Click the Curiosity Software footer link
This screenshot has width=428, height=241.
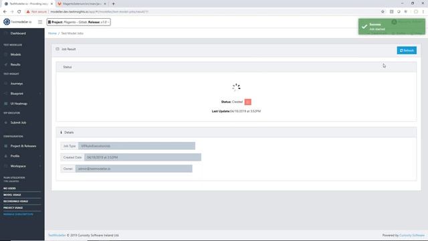pos(412,235)
